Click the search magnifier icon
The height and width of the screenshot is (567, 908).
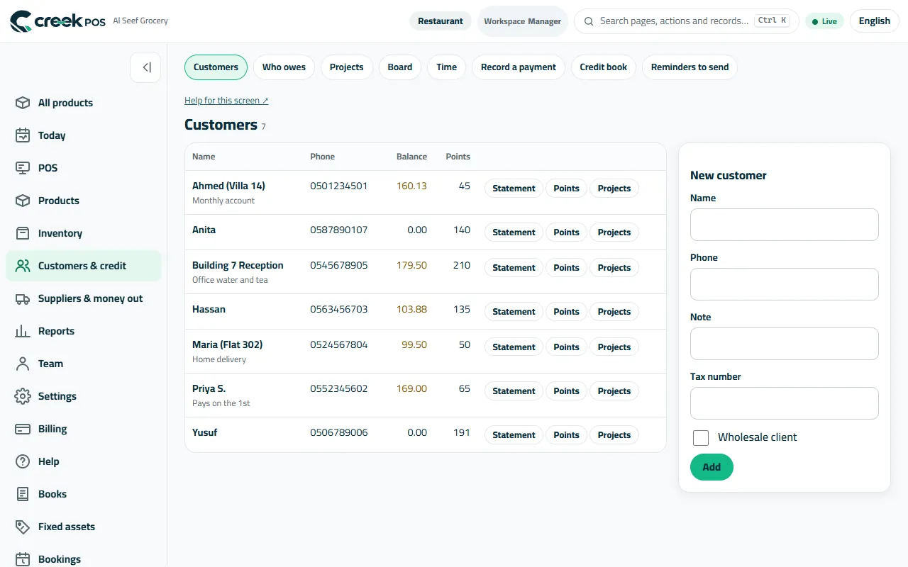(589, 21)
